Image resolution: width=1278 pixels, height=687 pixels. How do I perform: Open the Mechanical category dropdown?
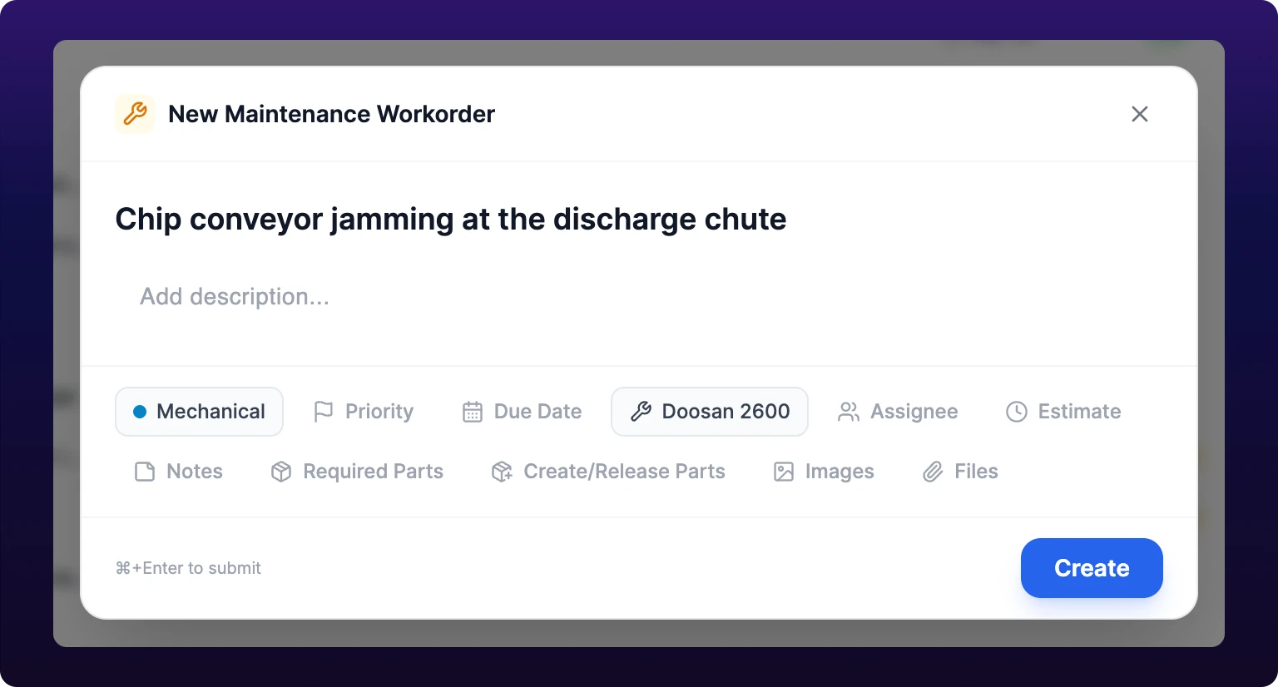199,412
